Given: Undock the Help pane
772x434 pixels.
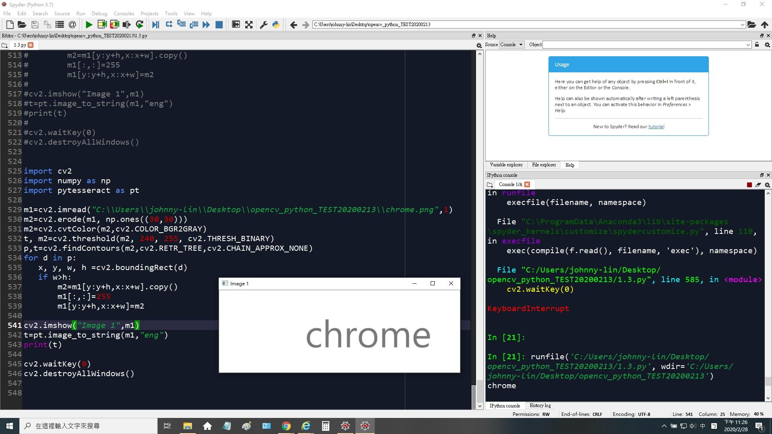Looking at the screenshot, I should 762,36.
